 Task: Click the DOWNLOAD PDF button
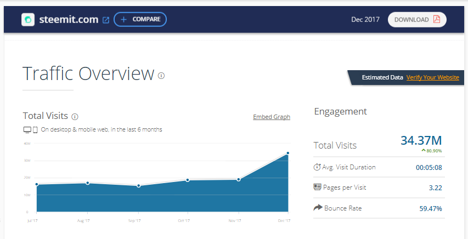pos(417,20)
